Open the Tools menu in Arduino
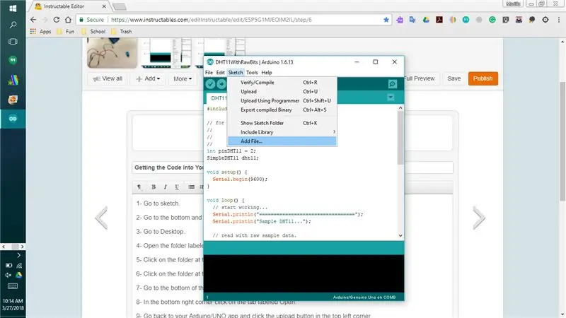This screenshot has height=318, width=566. pyautogui.click(x=252, y=73)
